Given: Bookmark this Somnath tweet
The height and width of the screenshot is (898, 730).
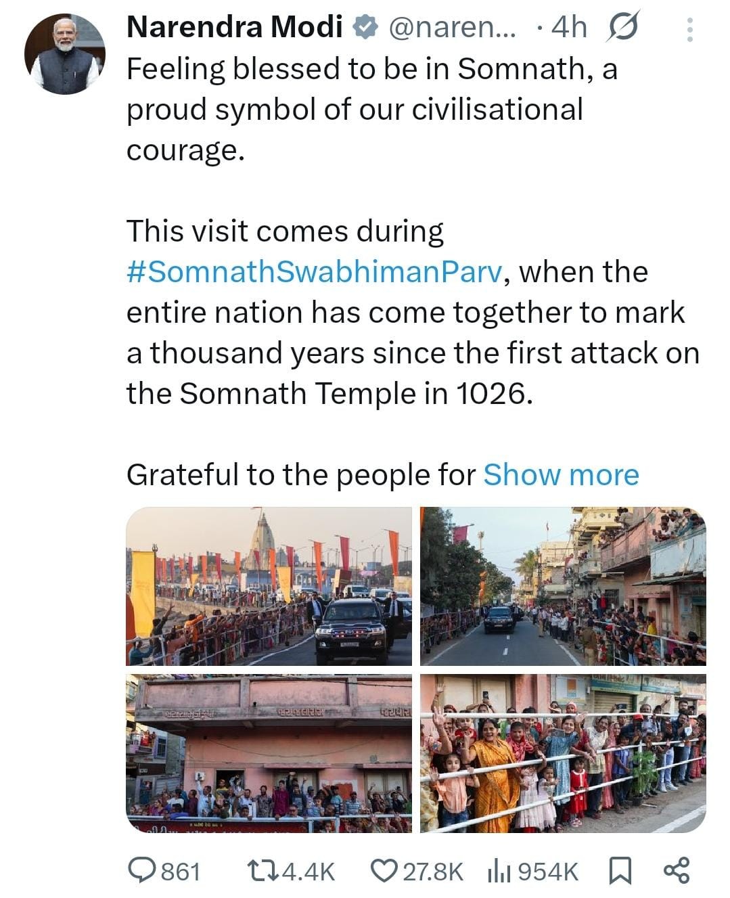Looking at the screenshot, I should coord(620,870).
